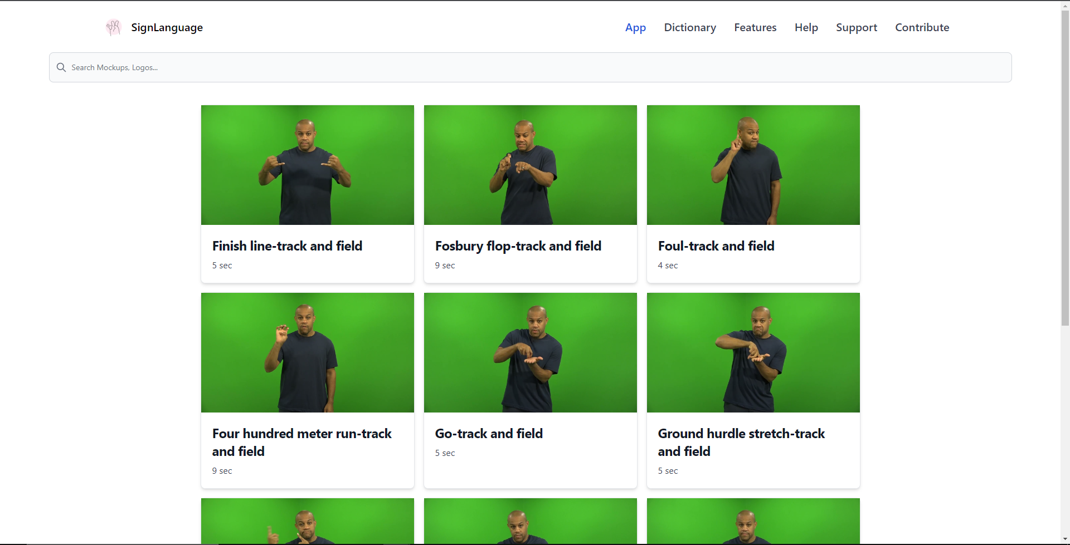Click the Fosbury flop-track and field title
This screenshot has height=545, width=1070.
(x=518, y=246)
